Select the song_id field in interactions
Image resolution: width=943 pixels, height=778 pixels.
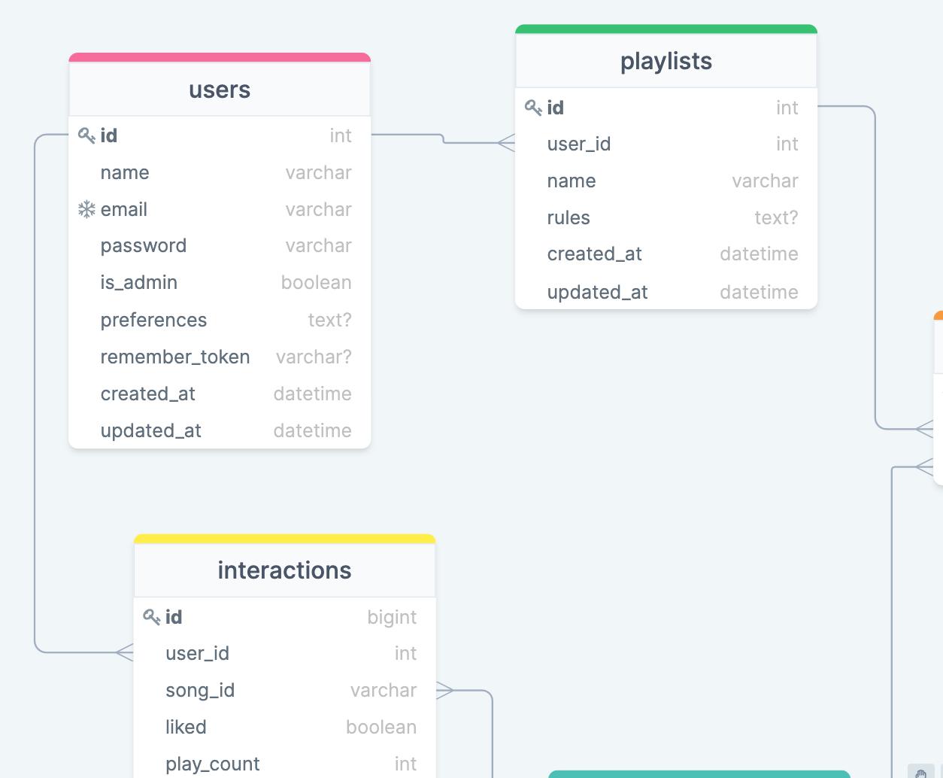200,690
